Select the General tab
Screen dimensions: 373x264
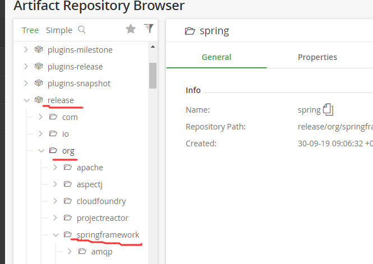(x=217, y=57)
